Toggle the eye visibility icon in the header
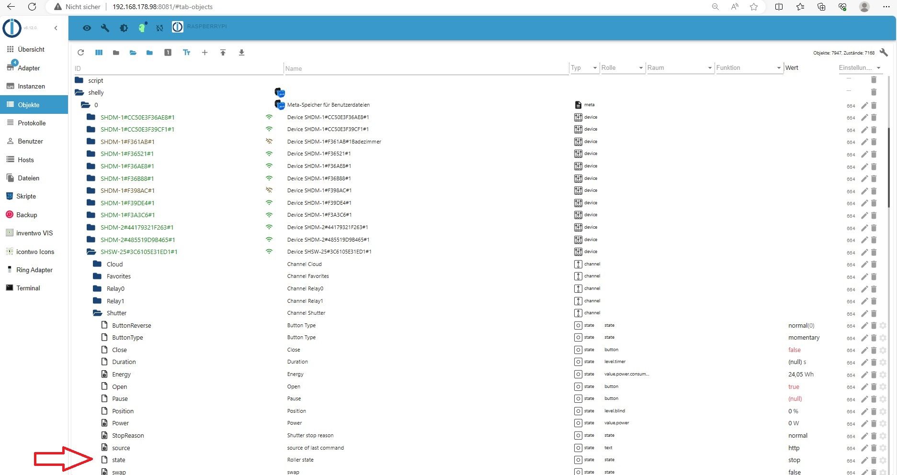The width and height of the screenshot is (897, 475). point(87,28)
